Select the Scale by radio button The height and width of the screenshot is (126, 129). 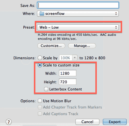tap(40, 58)
